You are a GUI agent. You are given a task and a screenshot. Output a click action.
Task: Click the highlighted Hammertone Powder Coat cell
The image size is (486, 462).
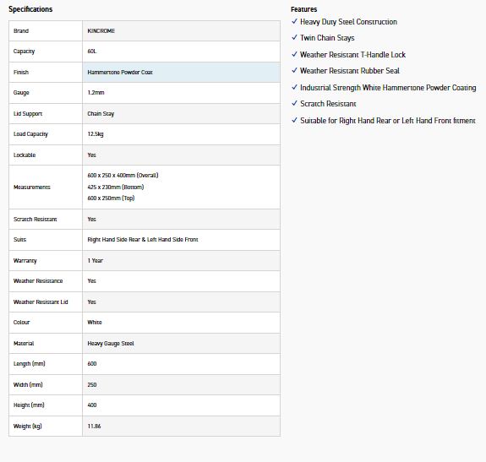point(181,72)
